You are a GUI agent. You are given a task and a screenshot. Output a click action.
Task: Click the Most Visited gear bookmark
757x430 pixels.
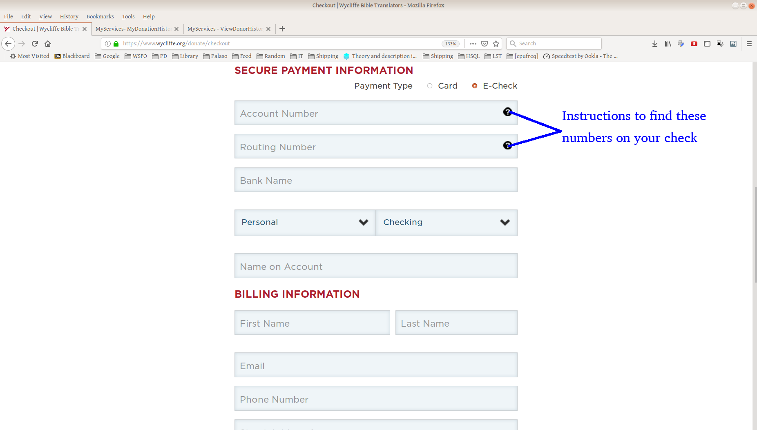(x=29, y=56)
